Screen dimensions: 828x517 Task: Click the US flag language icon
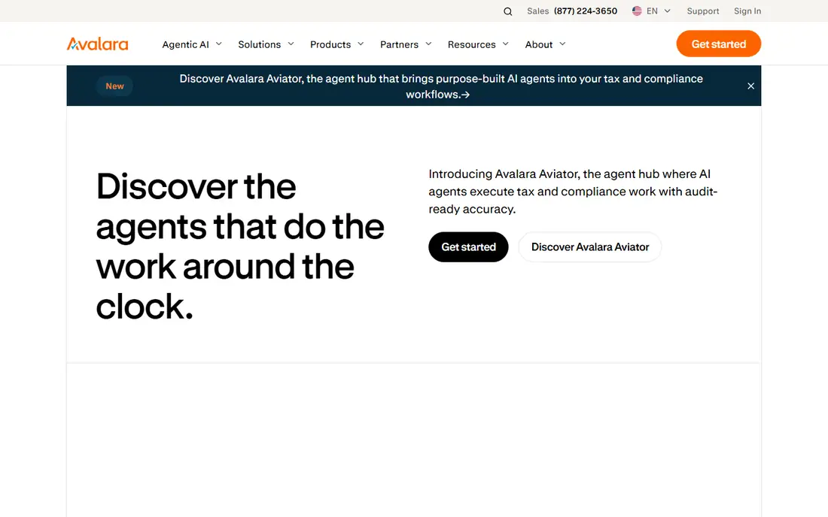pyautogui.click(x=637, y=11)
